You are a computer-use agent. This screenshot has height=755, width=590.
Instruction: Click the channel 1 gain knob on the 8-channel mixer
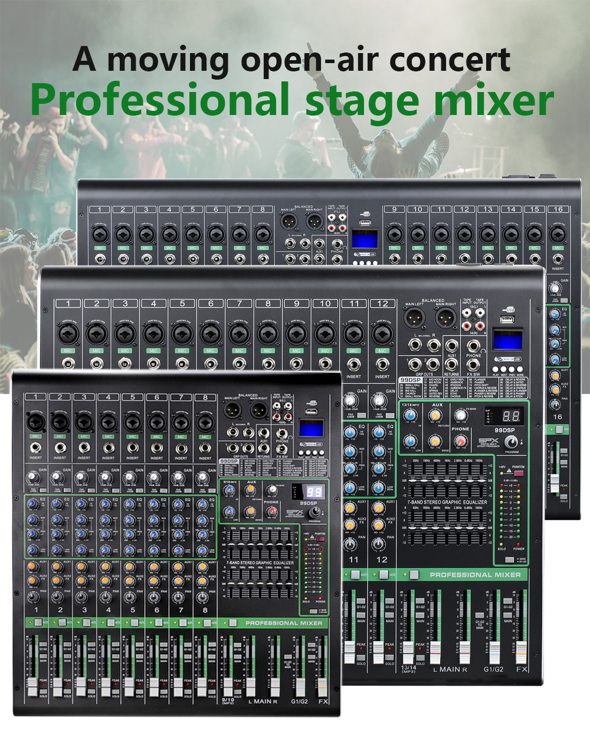coord(32,477)
